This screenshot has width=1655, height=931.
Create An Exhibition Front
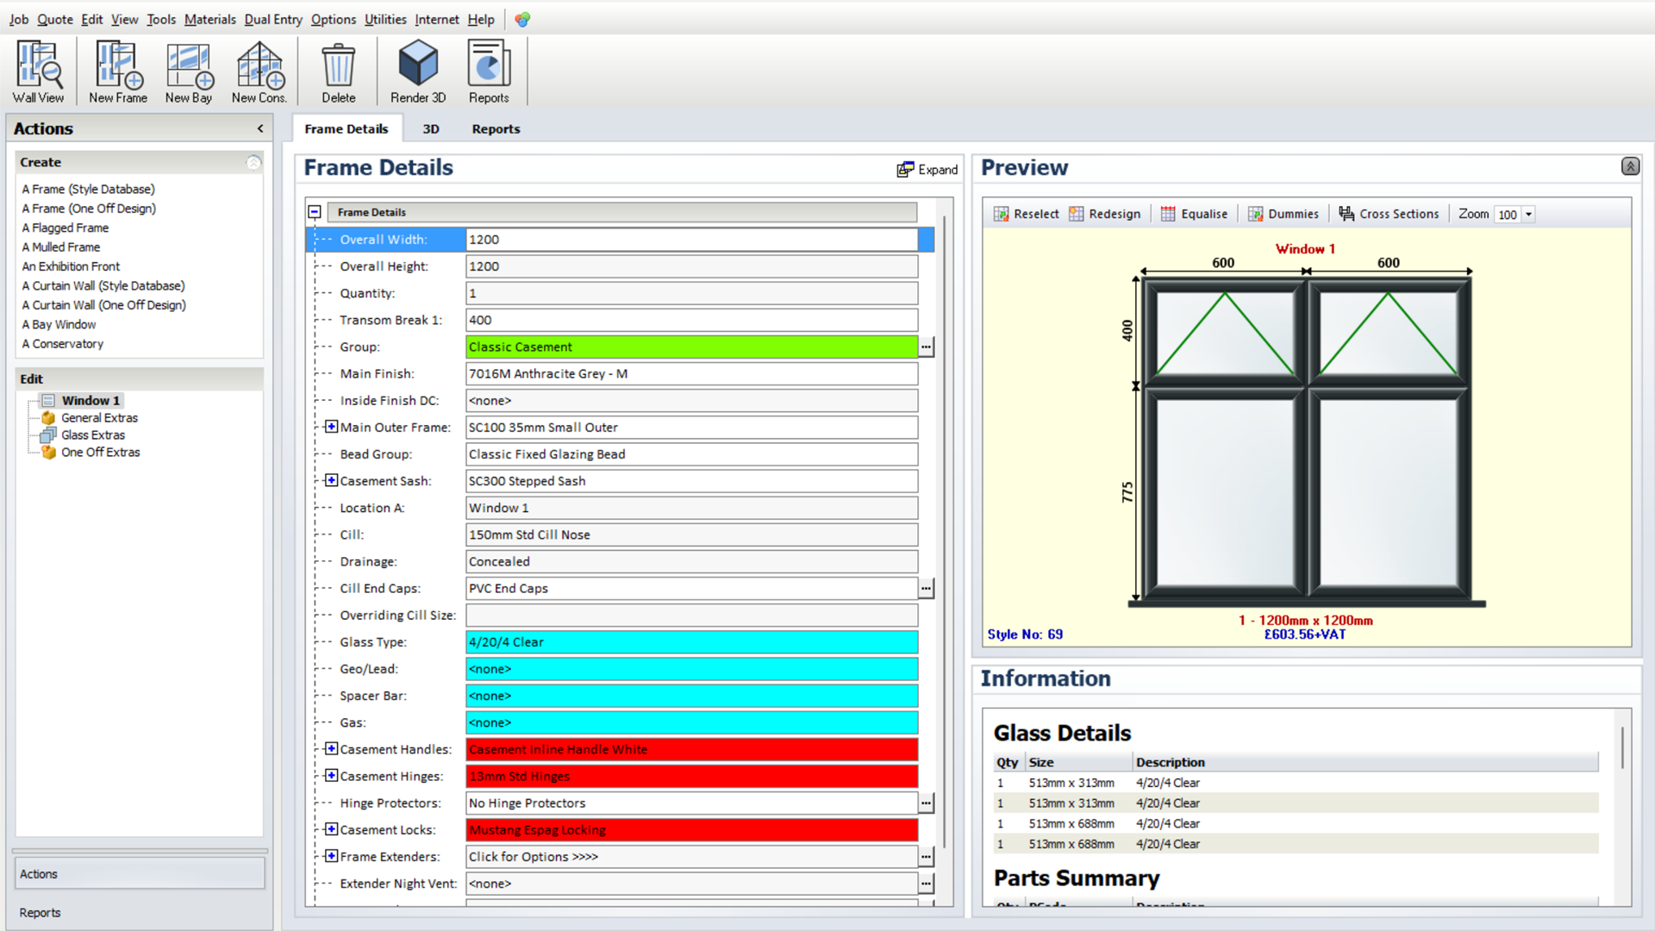coord(71,266)
